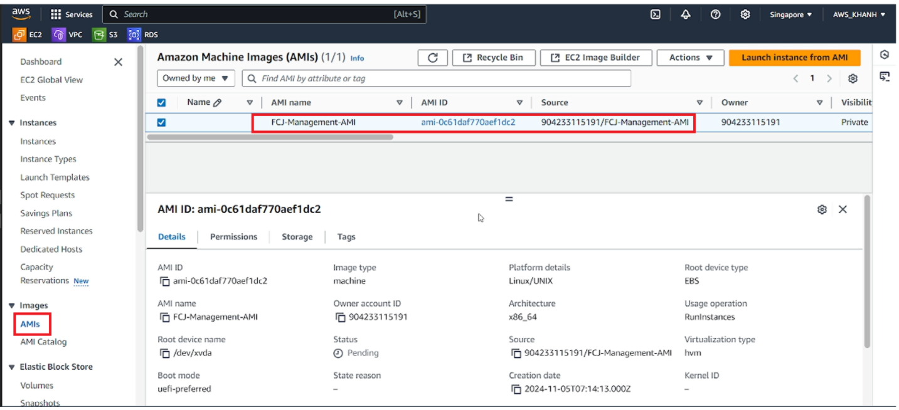Open the right-side info panel icon
899x410 pixels.
[885, 55]
